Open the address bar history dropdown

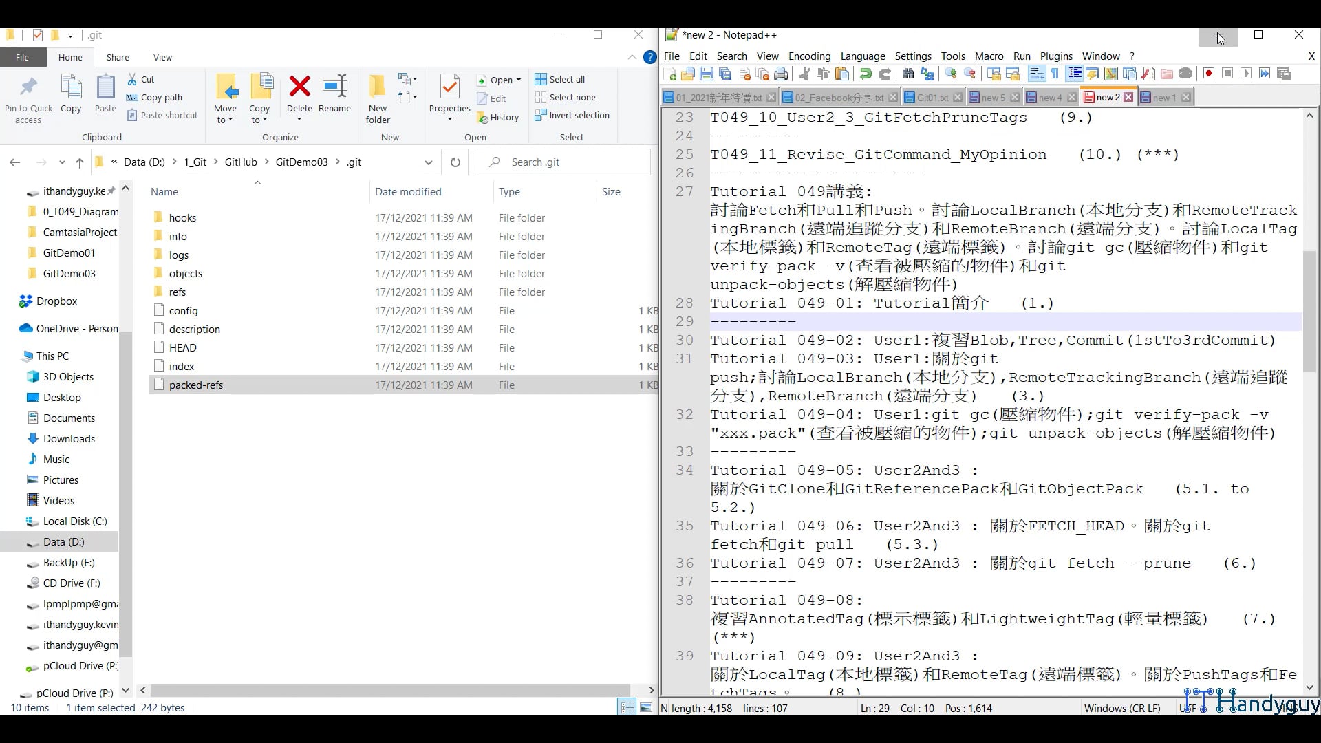(x=429, y=162)
